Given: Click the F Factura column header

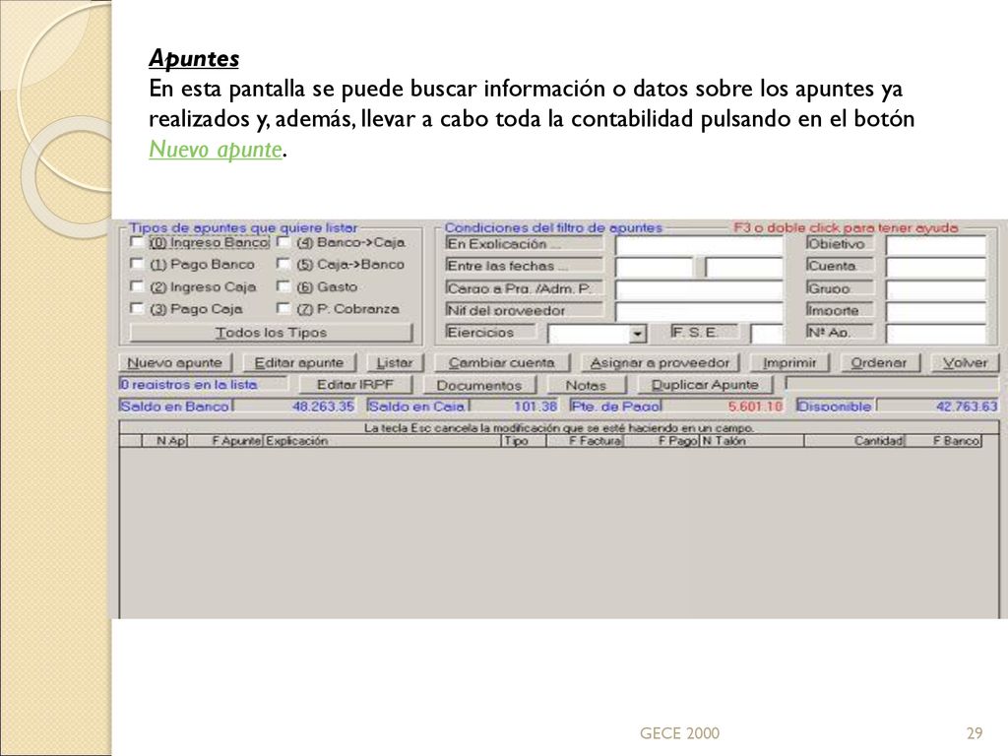Looking at the screenshot, I should [x=585, y=441].
